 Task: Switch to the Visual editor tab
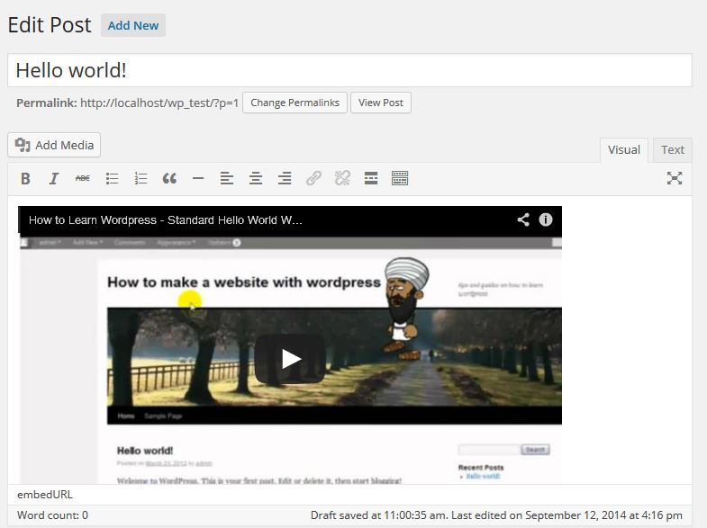624,150
